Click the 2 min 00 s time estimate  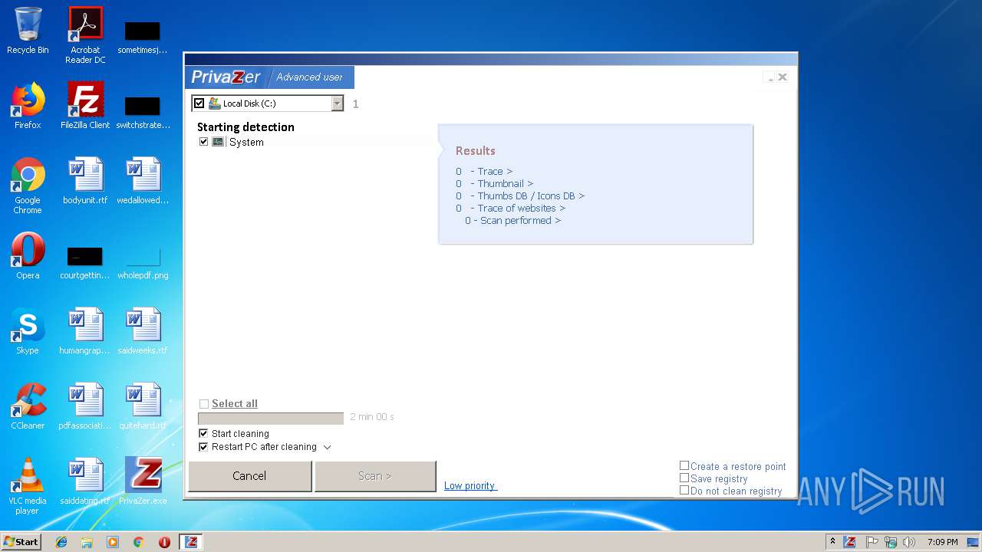click(372, 417)
